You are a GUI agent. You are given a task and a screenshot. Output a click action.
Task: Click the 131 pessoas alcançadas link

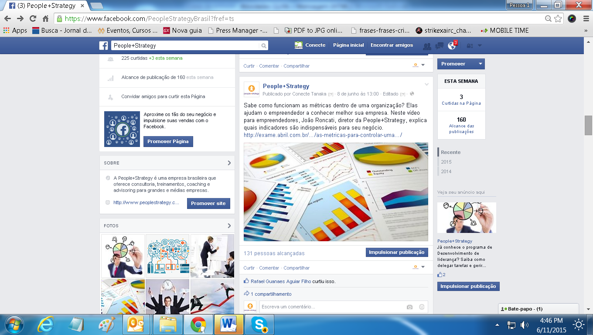click(x=274, y=253)
